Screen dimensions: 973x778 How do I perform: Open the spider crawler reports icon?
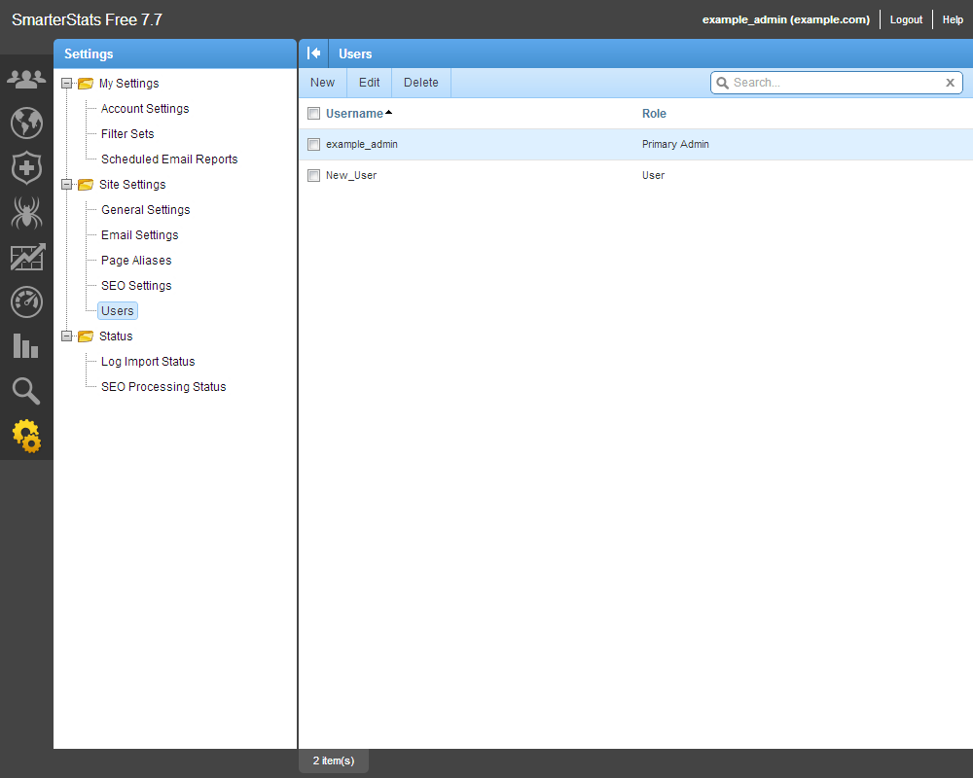coord(26,212)
